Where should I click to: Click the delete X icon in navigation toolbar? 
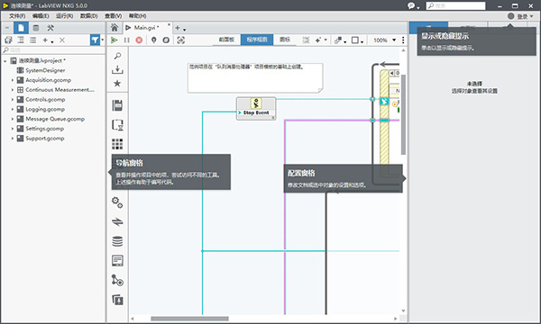pos(62,40)
